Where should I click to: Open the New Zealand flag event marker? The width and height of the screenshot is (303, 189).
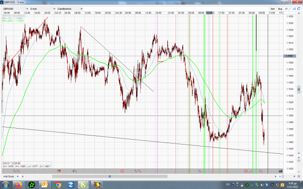280,171
